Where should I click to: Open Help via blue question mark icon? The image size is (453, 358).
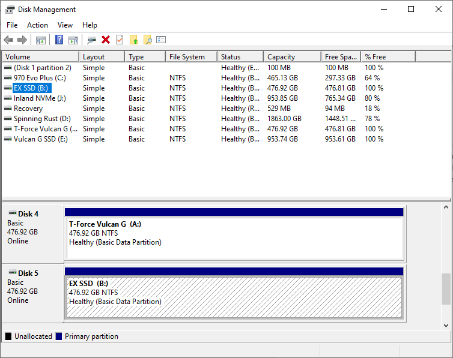(59, 40)
